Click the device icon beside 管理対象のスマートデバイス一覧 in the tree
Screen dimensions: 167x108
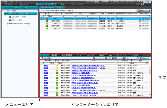pos(8,14)
